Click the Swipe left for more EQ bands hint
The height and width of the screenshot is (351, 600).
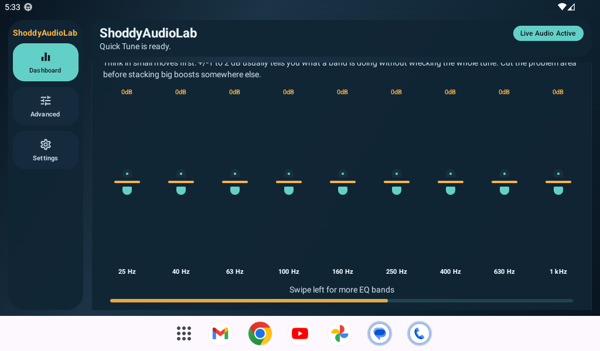click(342, 290)
